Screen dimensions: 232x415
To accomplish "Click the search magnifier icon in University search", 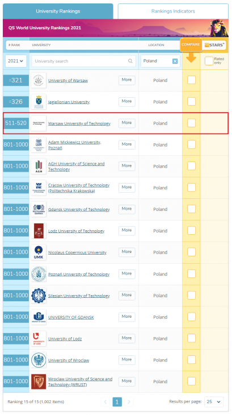I will 130,61.
